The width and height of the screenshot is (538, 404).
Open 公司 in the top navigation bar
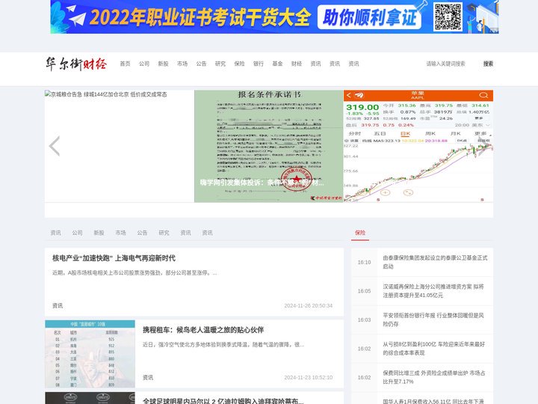click(144, 64)
